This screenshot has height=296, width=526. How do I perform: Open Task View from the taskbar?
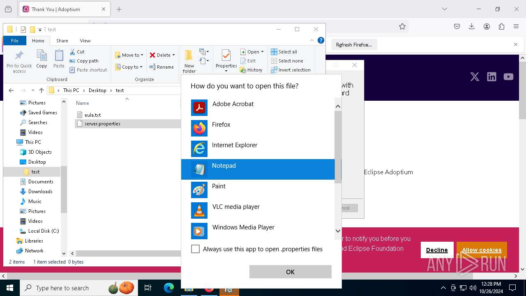tap(148, 288)
